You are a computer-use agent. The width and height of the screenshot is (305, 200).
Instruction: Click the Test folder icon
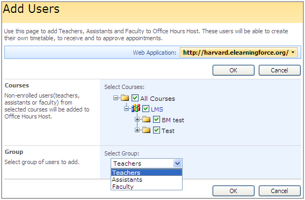point(146,130)
